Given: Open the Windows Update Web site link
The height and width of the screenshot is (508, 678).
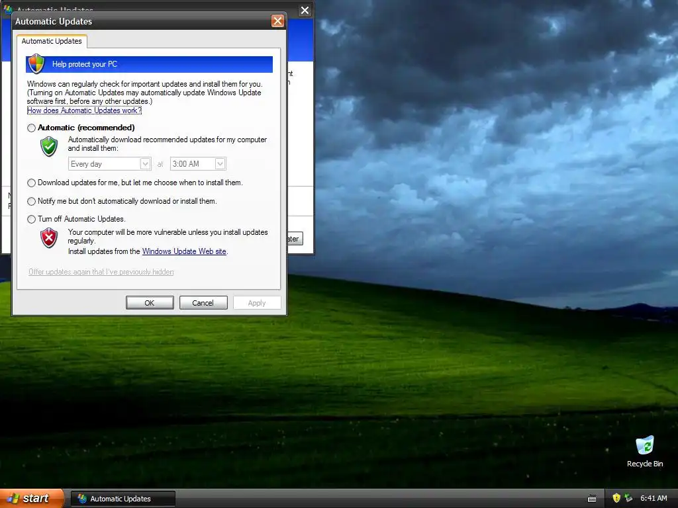Looking at the screenshot, I should (184, 251).
